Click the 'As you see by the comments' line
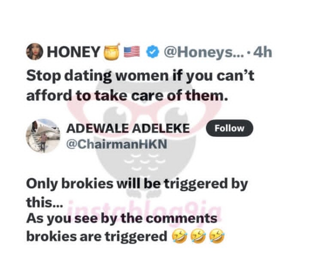The image size is (309, 264). click(x=122, y=219)
